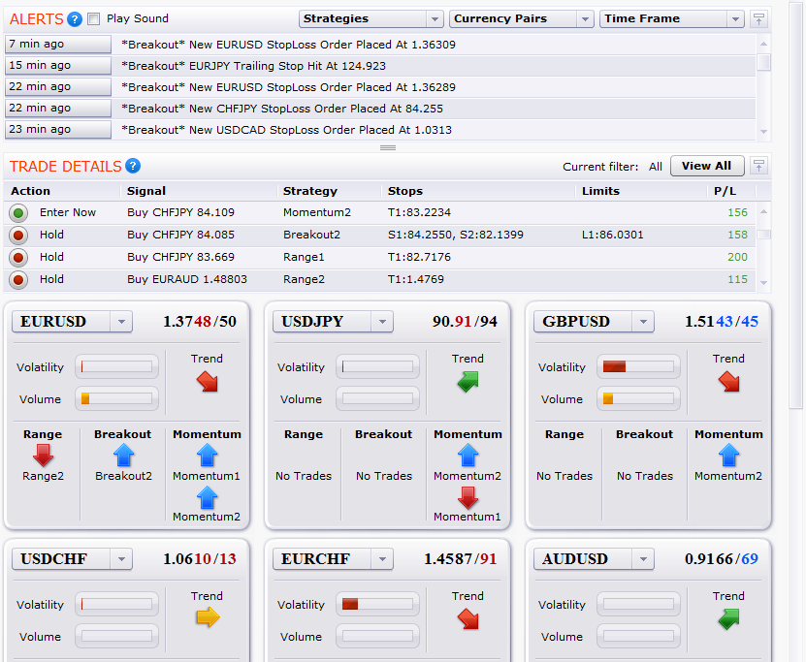806x662 pixels.
Task: Click the Trade Details help icon
Action: pyautogui.click(x=133, y=166)
